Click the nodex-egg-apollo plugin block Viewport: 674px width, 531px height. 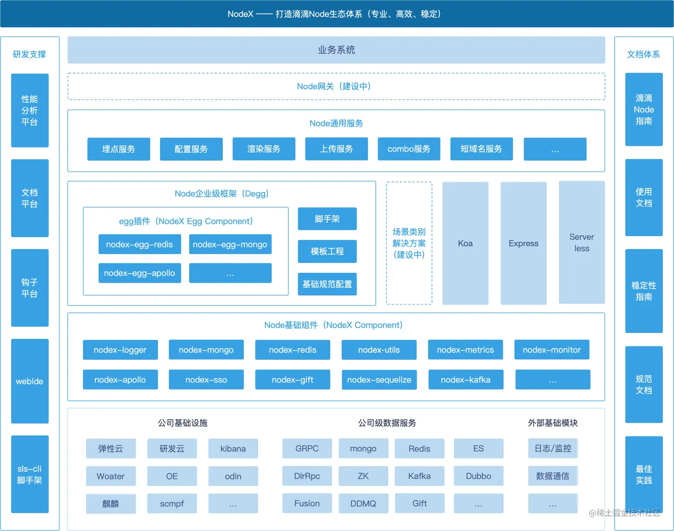[x=140, y=273]
